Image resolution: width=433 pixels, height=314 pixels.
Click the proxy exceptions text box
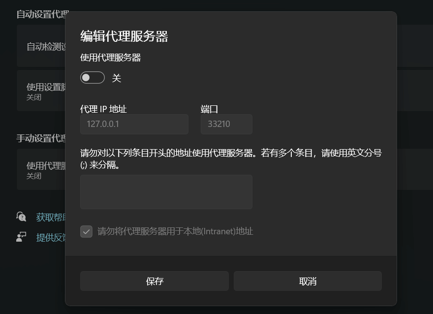166,191
